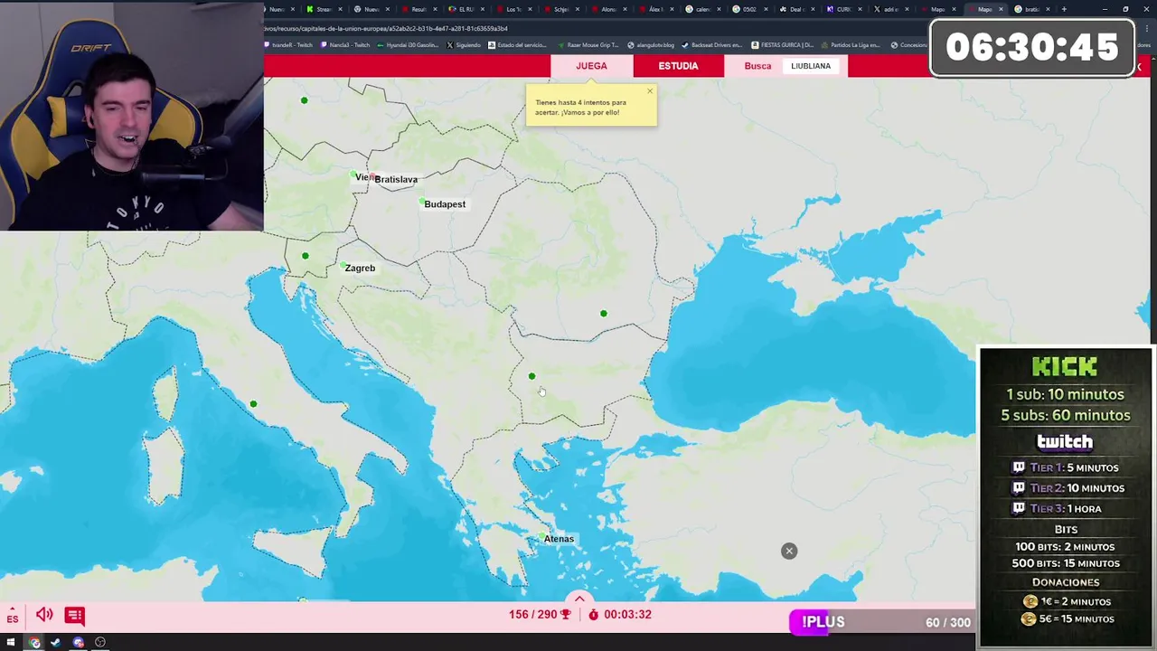The height and width of the screenshot is (651, 1157).
Task: Open the Siguiendo X bookmark
Action: coord(463,44)
